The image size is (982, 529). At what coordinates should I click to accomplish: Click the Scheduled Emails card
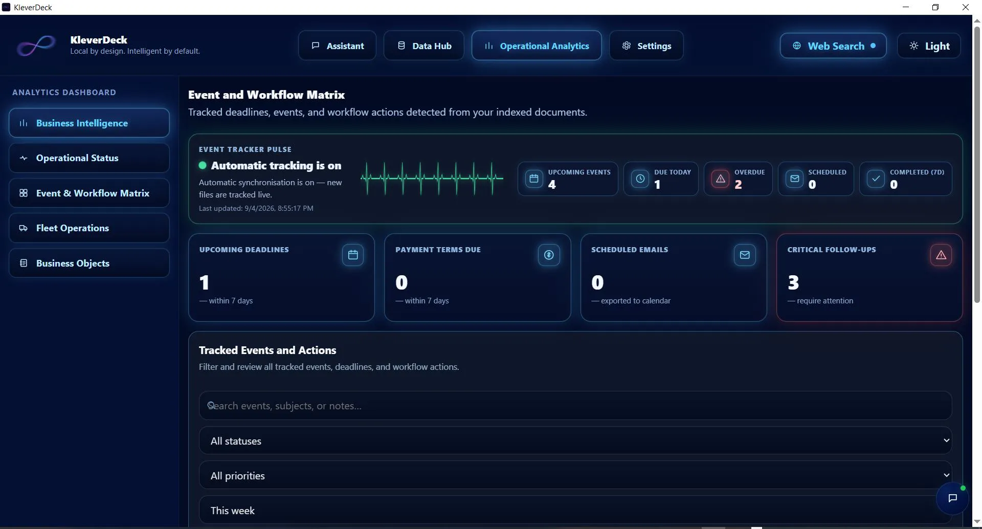[x=674, y=277]
